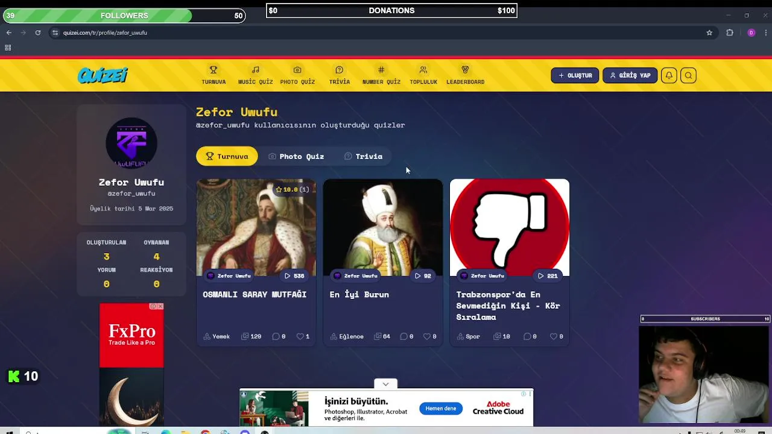Click Zefor Umufu author on Burun card
The height and width of the screenshot is (434, 772).
click(355, 275)
